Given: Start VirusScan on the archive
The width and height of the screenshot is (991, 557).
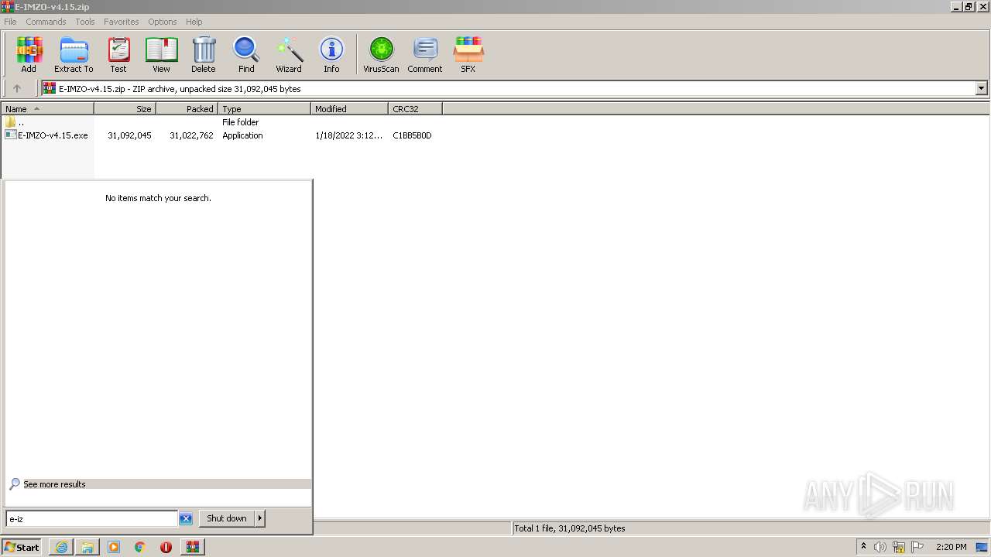Looking at the screenshot, I should point(381,54).
